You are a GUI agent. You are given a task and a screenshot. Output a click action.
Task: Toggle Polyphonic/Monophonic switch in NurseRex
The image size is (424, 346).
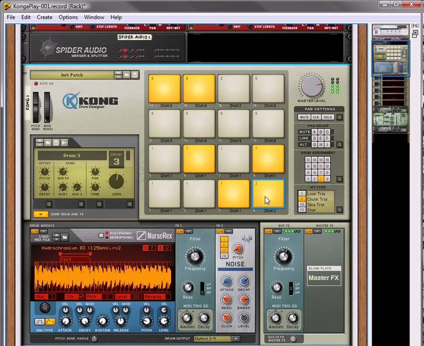[x=101, y=235]
